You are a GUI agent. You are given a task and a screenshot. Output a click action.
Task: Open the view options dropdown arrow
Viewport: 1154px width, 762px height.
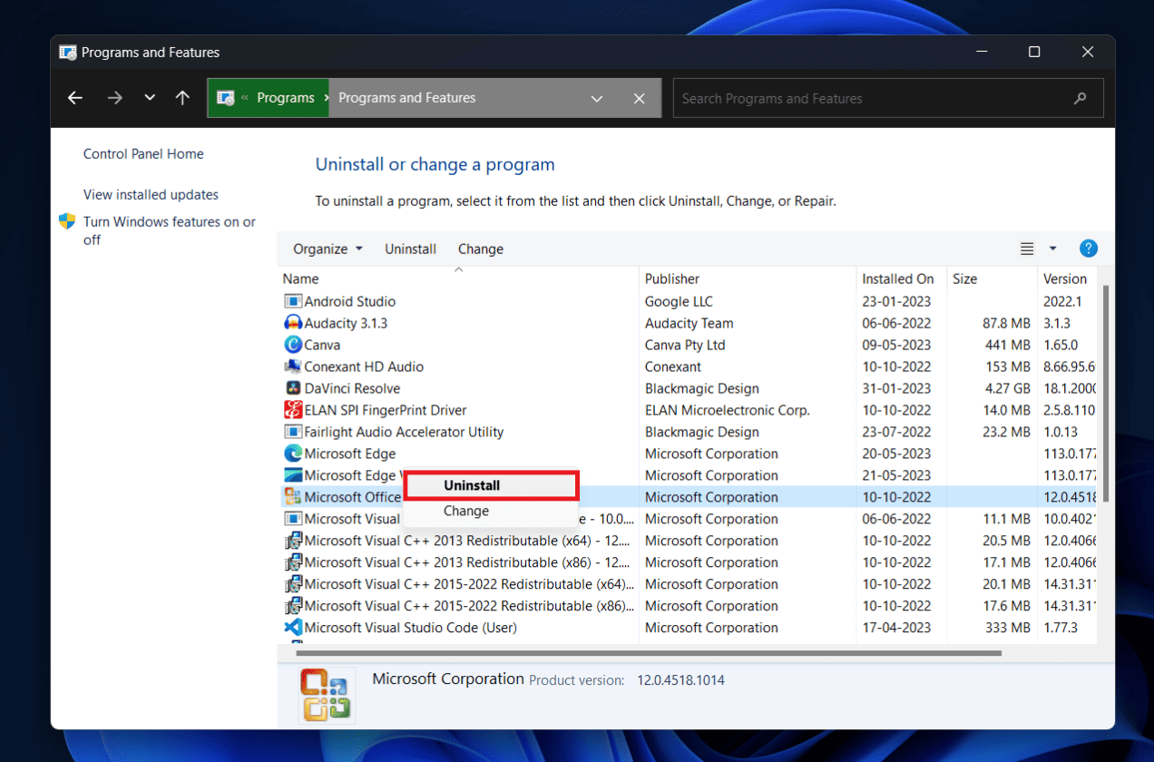[1052, 248]
